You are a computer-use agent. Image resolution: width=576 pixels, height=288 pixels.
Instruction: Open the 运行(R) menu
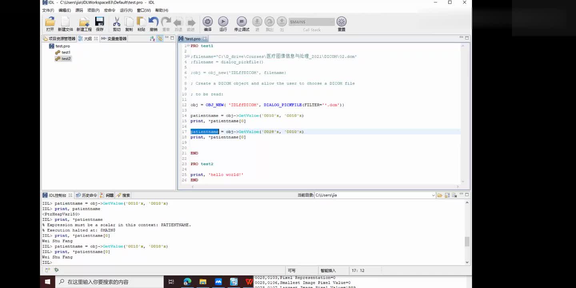point(126,10)
